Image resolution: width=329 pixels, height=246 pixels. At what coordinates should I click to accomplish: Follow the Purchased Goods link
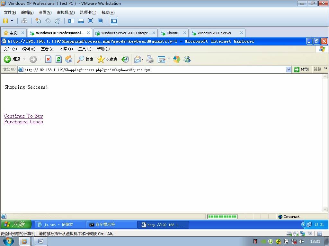(x=24, y=122)
